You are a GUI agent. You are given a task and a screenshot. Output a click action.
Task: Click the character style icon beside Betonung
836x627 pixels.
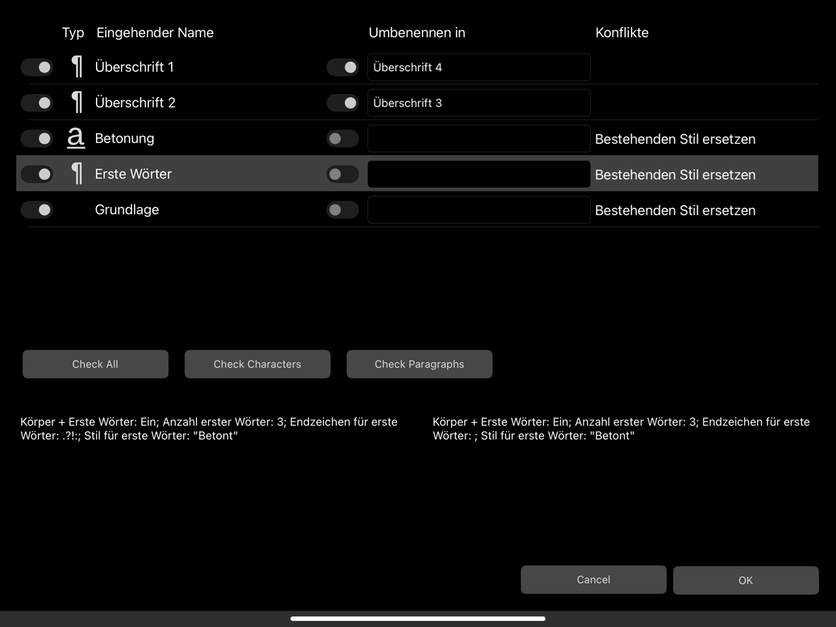pyautogui.click(x=76, y=138)
